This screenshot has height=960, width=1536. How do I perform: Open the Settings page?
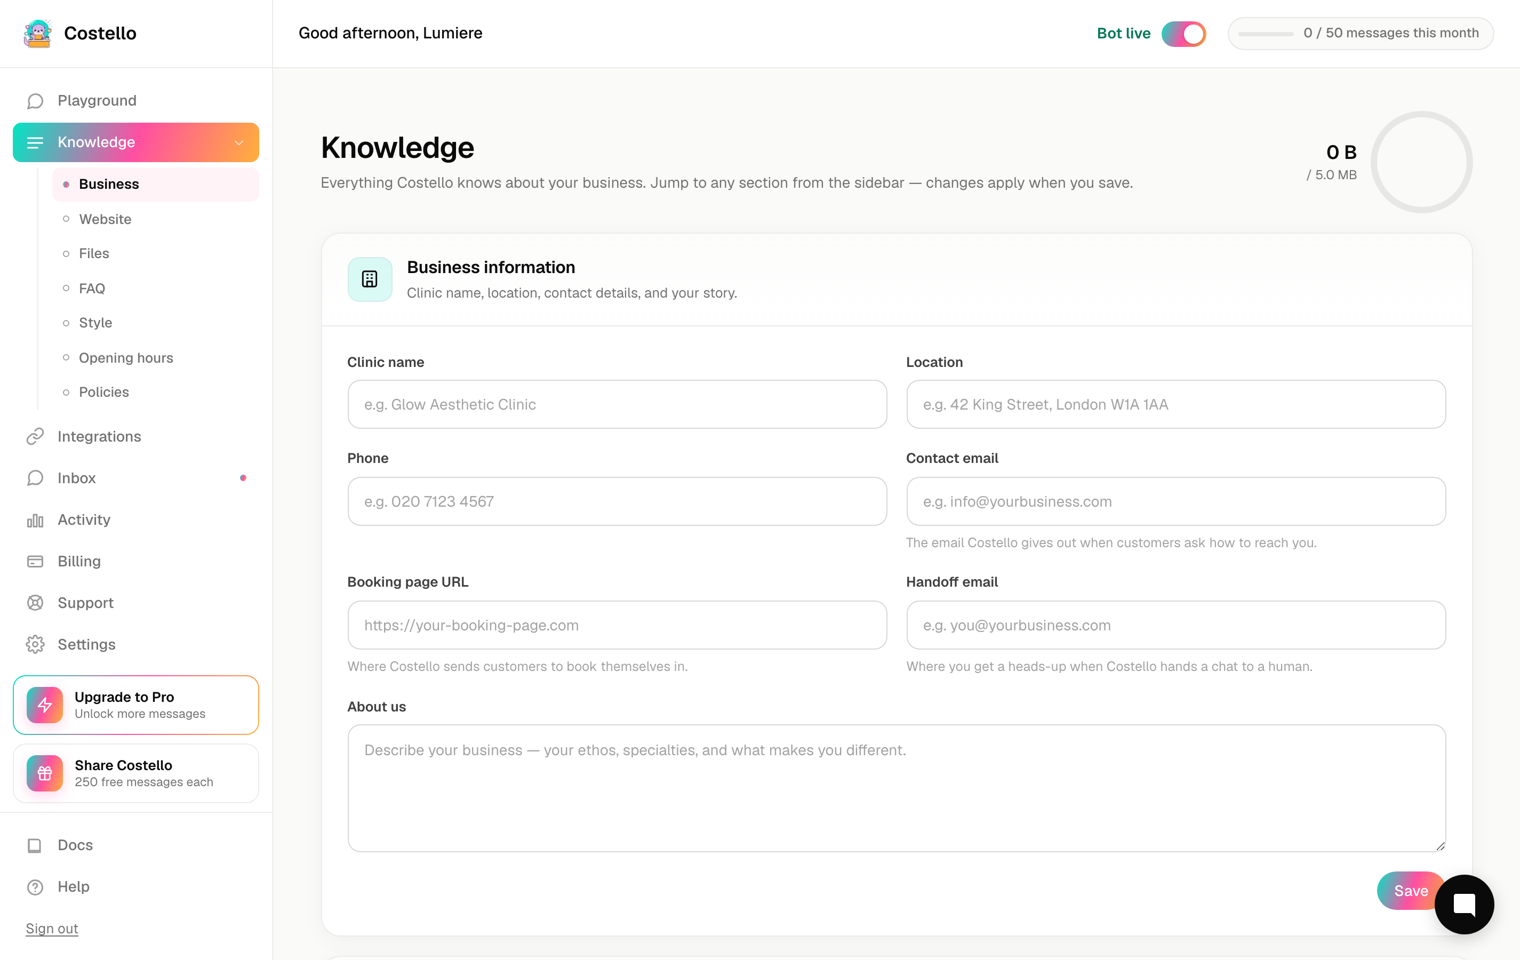(136, 644)
